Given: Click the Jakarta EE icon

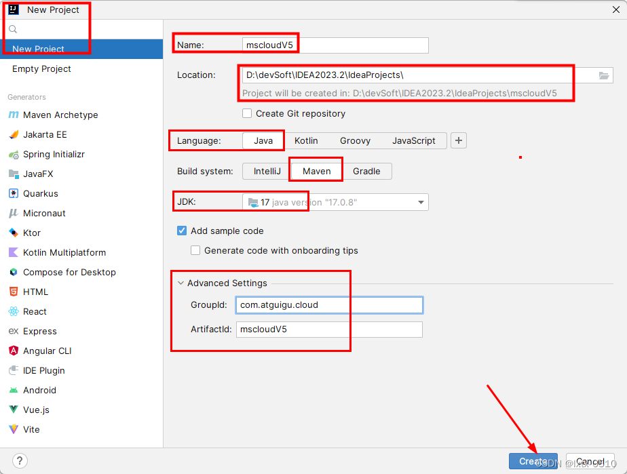Looking at the screenshot, I should (14, 134).
